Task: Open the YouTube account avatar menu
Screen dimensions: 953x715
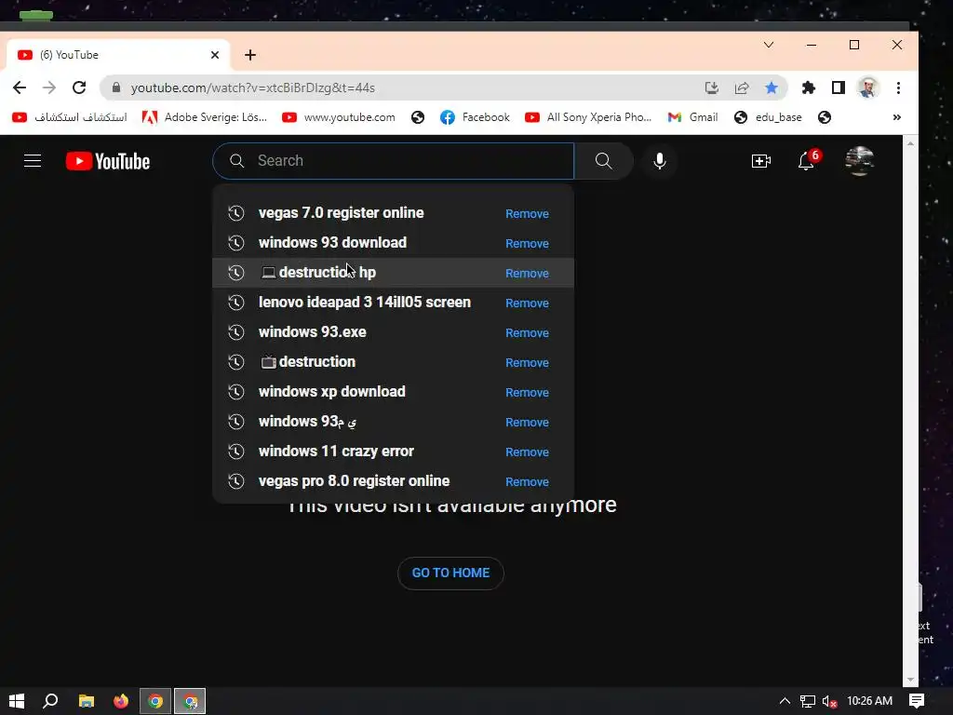Action: [x=859, y=161]
